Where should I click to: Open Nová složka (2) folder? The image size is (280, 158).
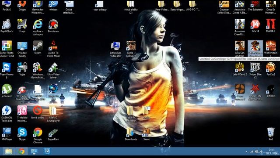131,7
